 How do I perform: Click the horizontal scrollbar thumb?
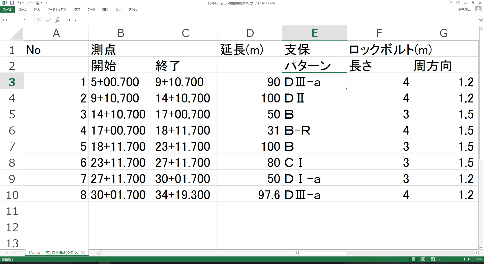[x=322, y=253]
